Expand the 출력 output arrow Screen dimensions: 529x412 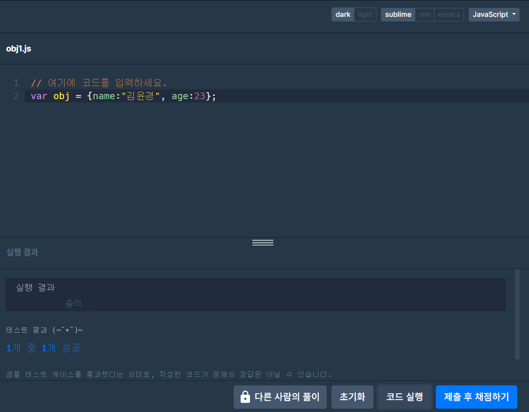tap(89, 304)
